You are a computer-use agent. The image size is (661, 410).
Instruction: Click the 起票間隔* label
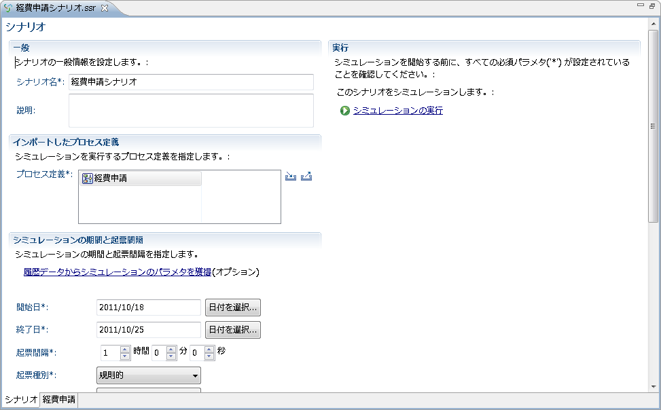click(36, 352)
